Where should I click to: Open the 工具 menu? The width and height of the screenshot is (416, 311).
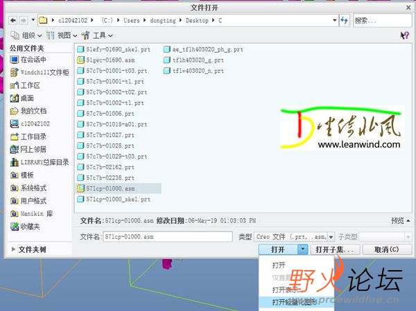click(x=97, y=35)
